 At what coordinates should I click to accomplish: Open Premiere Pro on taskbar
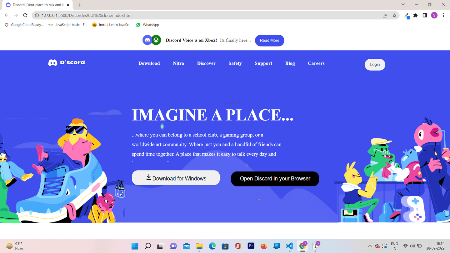click(251, 246)
